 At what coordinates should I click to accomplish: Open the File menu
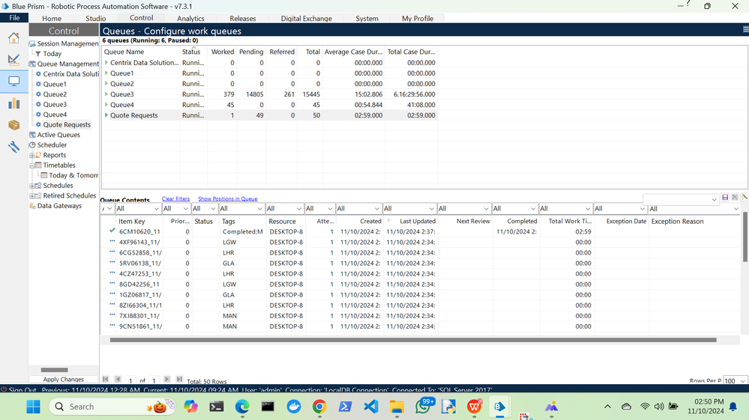pos(14,18)
